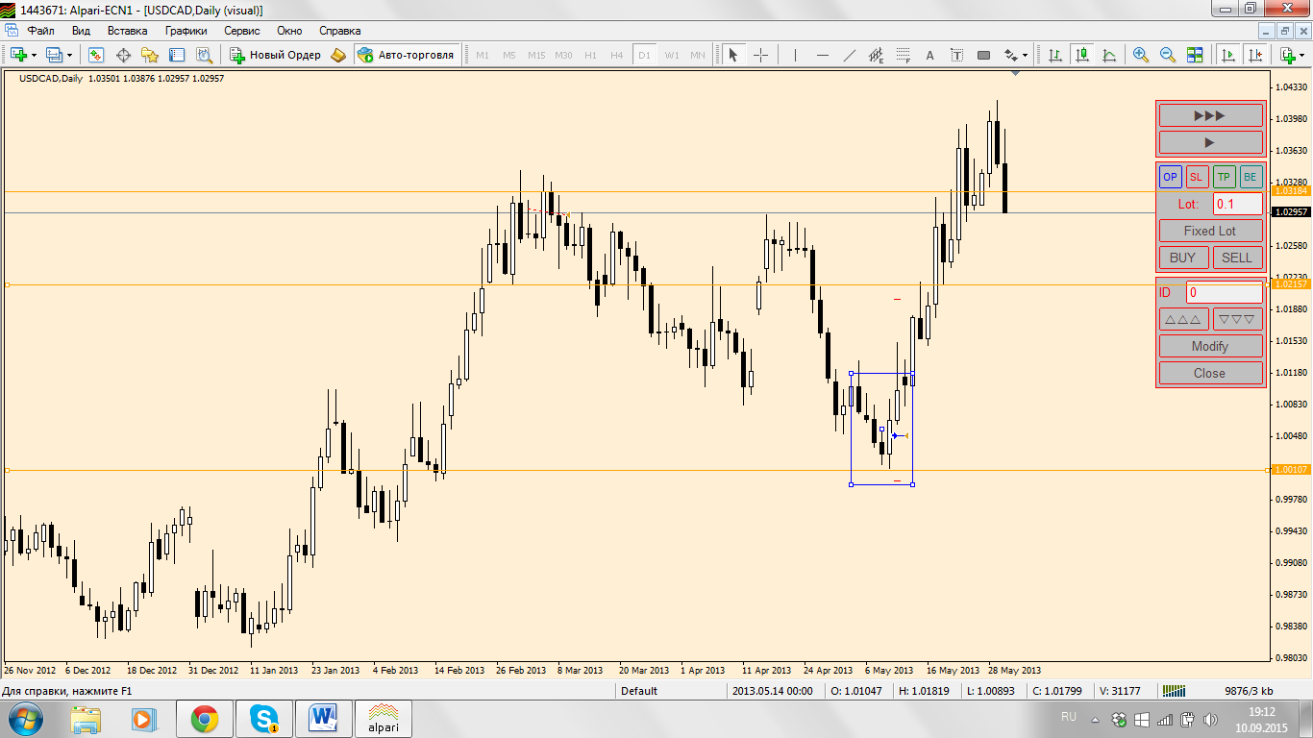Open the Справка menu

click(x=339, y=31)
